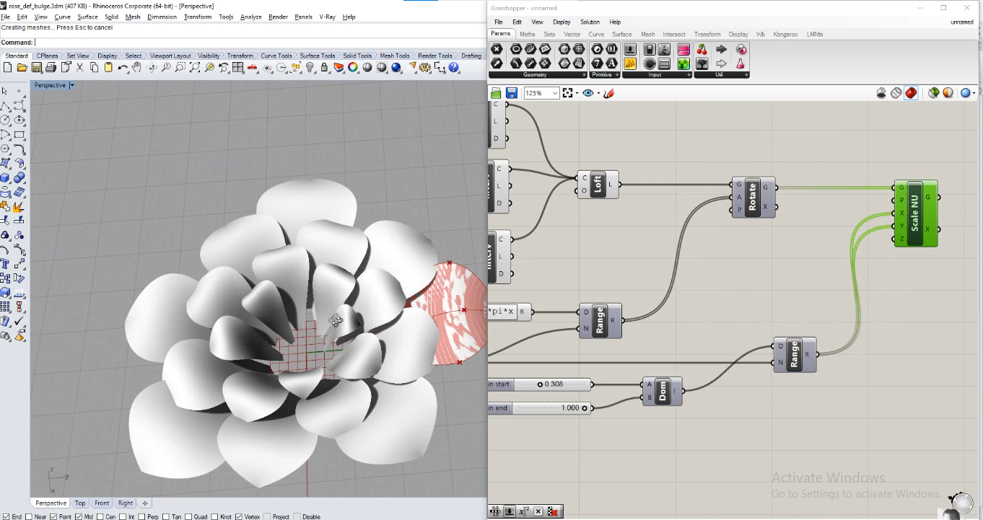Toggle the Near osnap checkbox
This screenshot has width=983, height=520.
point(29,516)
